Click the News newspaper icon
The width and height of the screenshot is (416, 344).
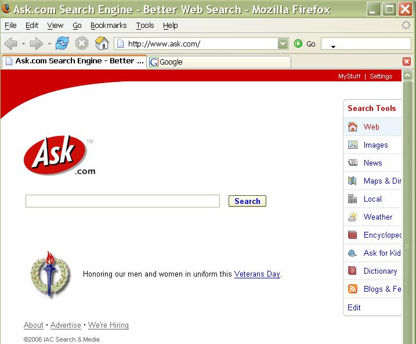(x=353, y=163)
